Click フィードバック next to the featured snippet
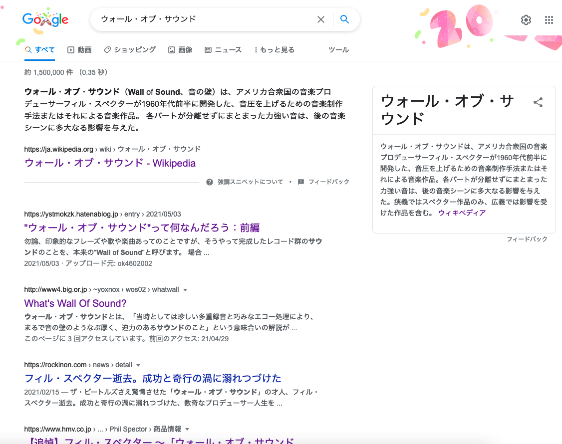 tap(329, 182)
